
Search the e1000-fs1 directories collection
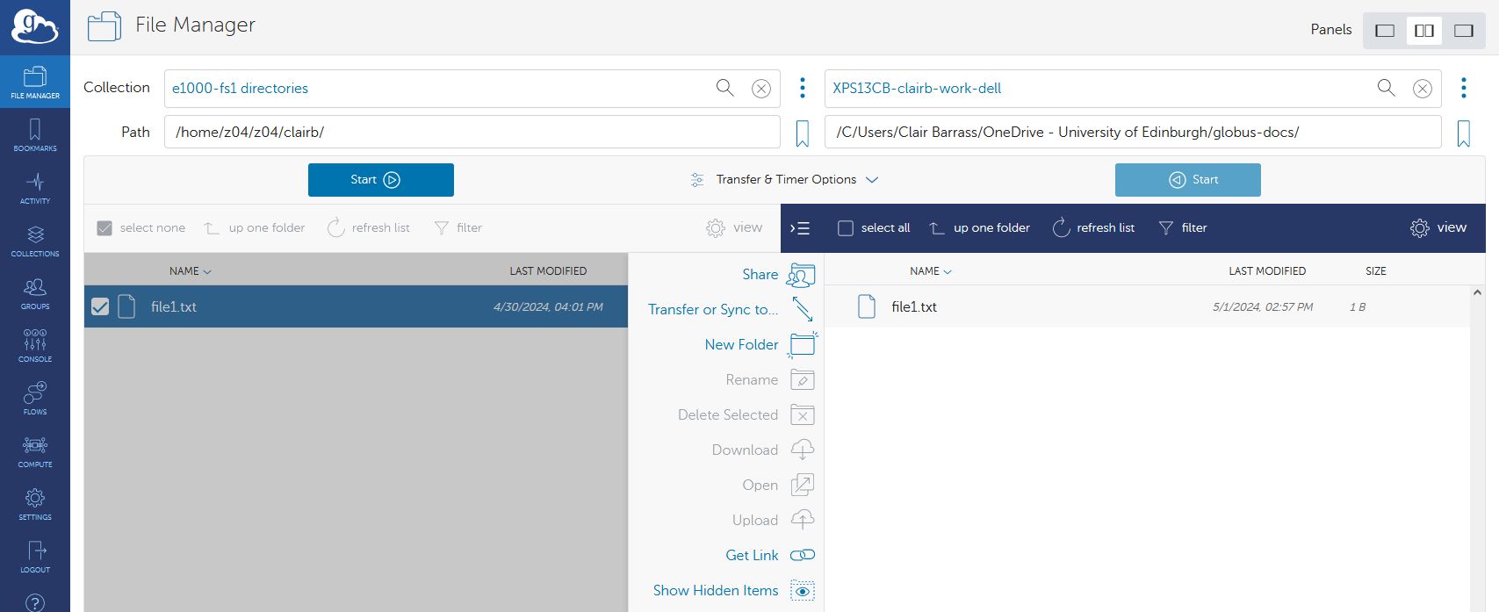coord(724,88)
